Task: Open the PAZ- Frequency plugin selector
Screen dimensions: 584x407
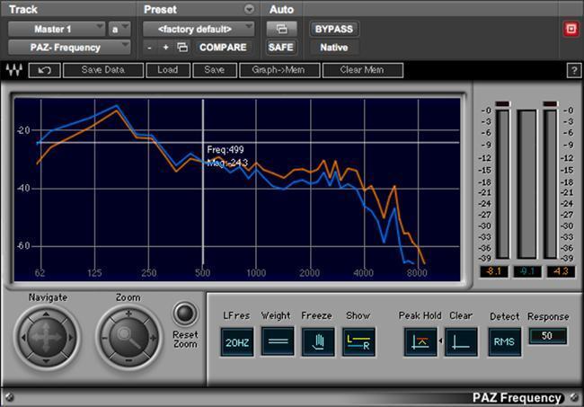Action: [68, 47]
